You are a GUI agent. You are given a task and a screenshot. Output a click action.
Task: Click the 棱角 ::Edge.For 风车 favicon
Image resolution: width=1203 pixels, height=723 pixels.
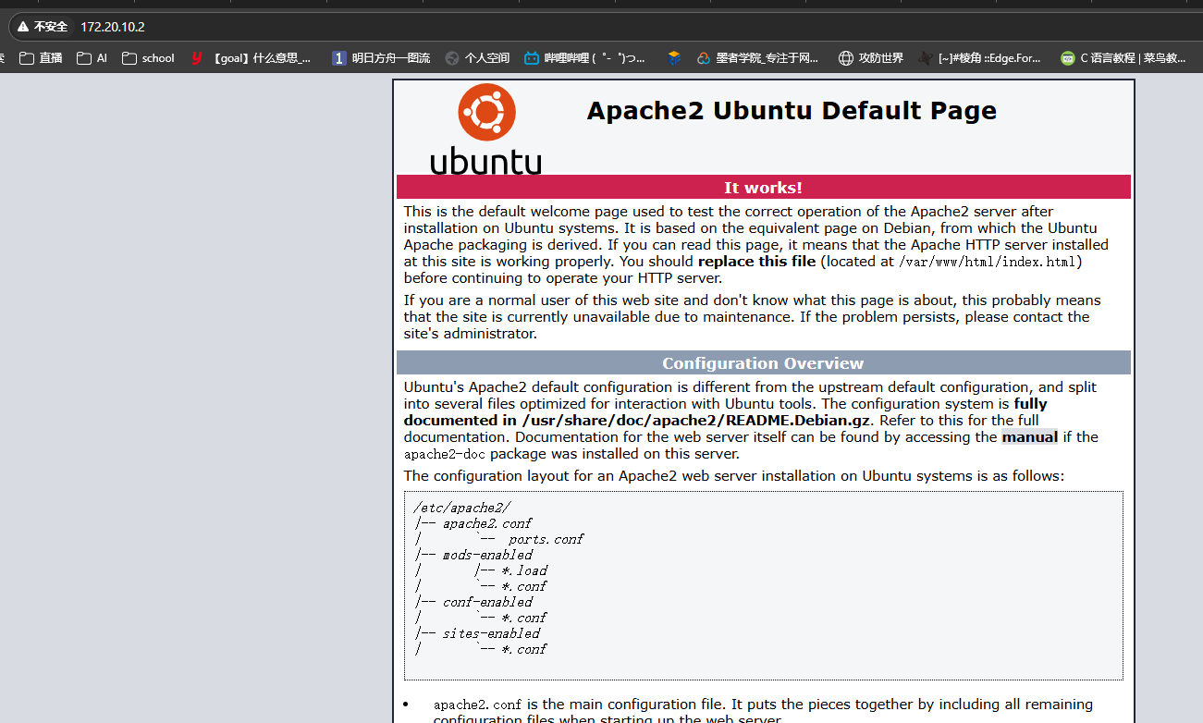[925, 57]
